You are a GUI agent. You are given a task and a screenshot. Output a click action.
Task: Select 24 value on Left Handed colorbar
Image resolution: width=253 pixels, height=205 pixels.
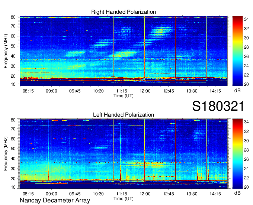246,169
